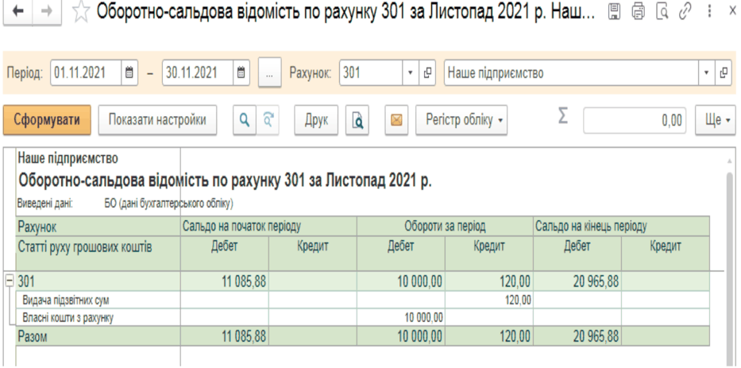Click opening debit 11 085,88 in row 301
This screenshot has width=741, height=368.
coord(244,282)
